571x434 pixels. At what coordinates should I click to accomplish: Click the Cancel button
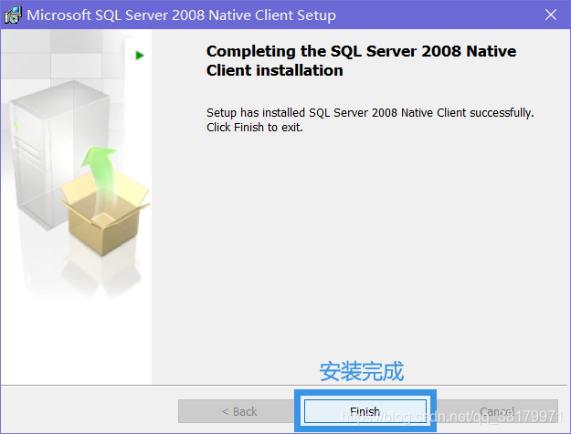(497, 411)
